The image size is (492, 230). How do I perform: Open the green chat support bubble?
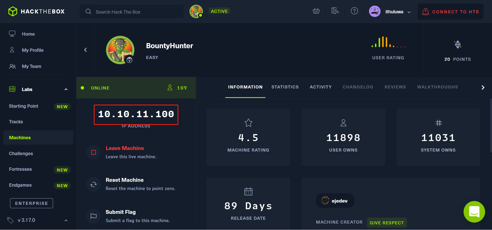coord(474,212)
